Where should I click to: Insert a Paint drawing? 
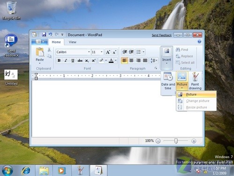[195, 81]
